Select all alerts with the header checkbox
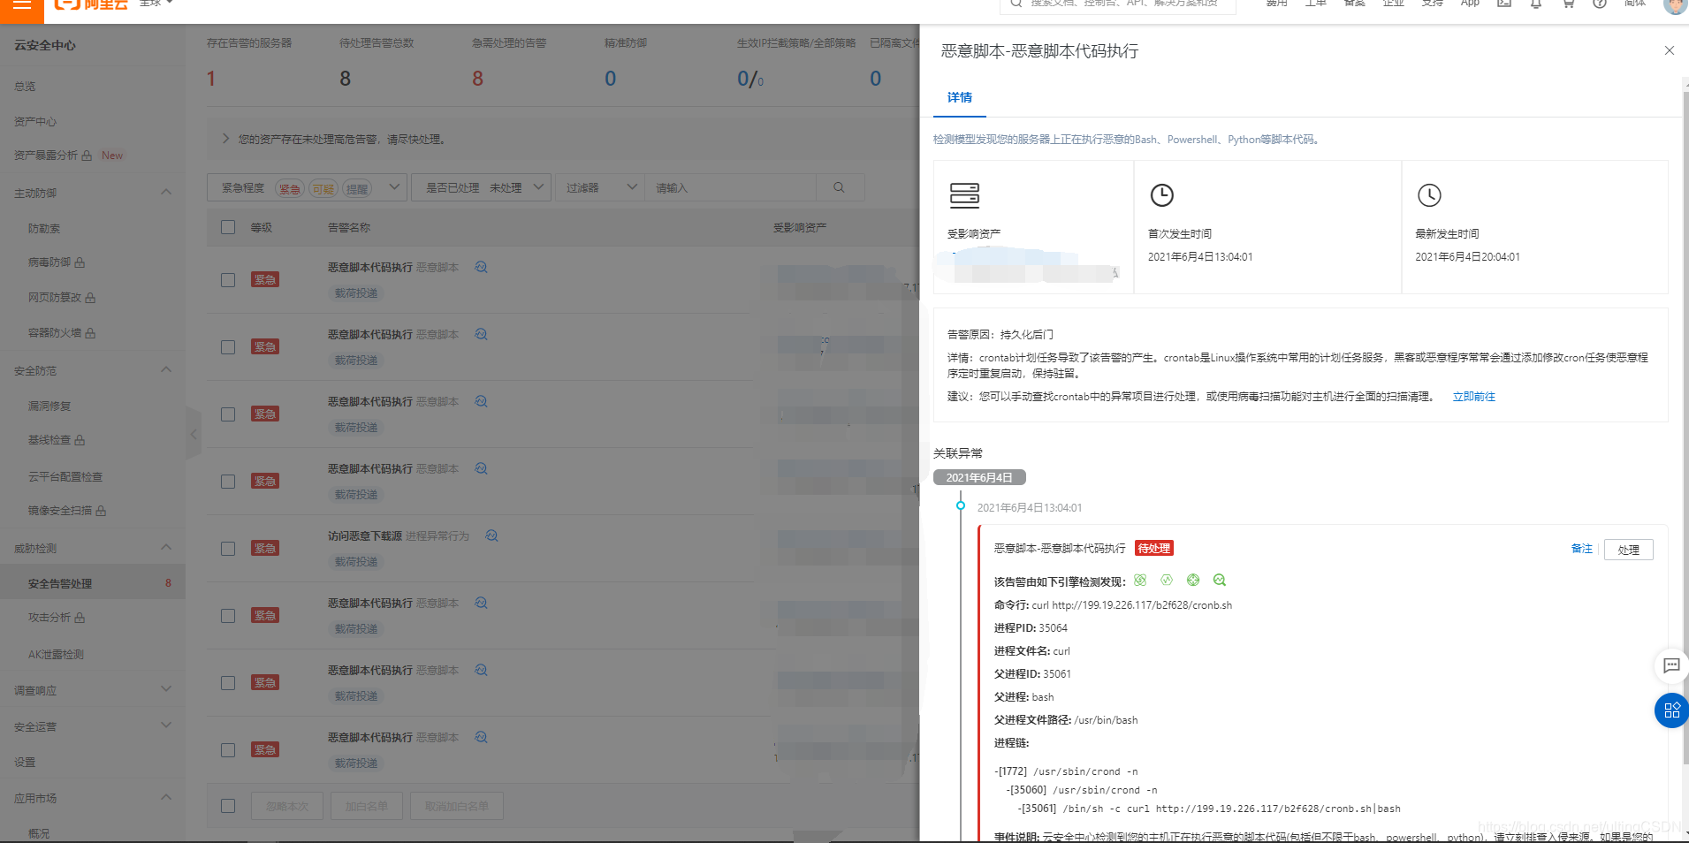The width and height of the screenshot is (1689, 843). tap(228, 226)
